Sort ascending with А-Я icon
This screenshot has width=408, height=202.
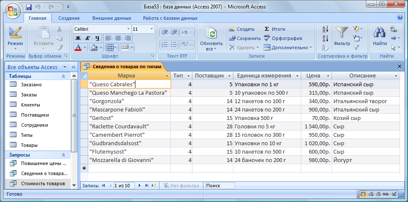pyautogui.click(x=325, y=29)
